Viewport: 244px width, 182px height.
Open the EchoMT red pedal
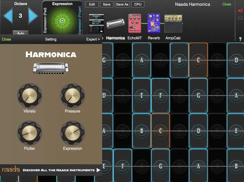(135, 23)
